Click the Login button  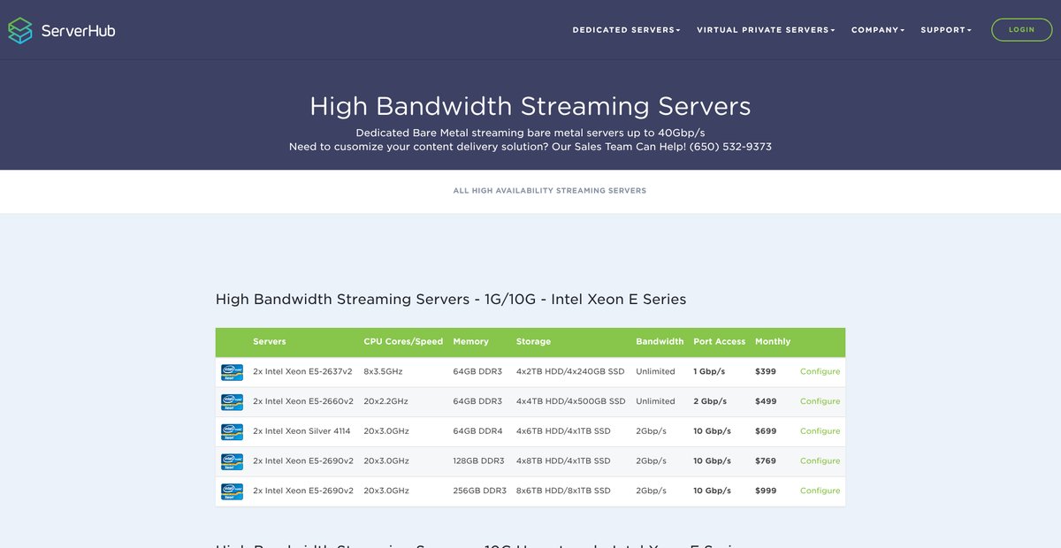tap(1021, 30)
